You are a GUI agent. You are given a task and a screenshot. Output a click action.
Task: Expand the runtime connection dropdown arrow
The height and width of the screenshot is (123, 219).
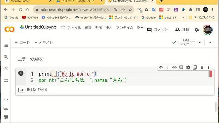pos(199,42)
